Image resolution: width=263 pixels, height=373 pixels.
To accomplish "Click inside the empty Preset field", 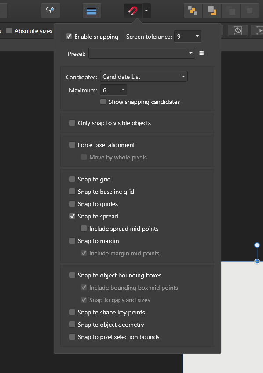I will [x=141, y=53].
